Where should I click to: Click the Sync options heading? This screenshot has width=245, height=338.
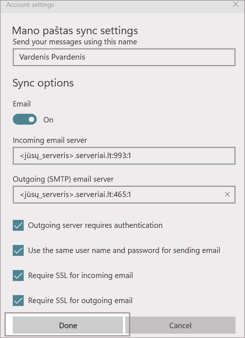pyautogui.click(x=43, y=83)
